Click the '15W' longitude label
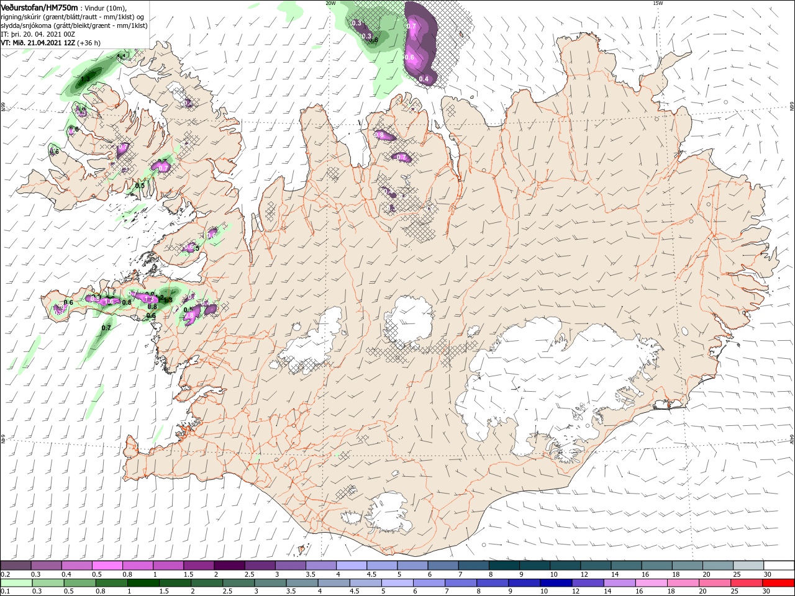 [x=658, y=3]
